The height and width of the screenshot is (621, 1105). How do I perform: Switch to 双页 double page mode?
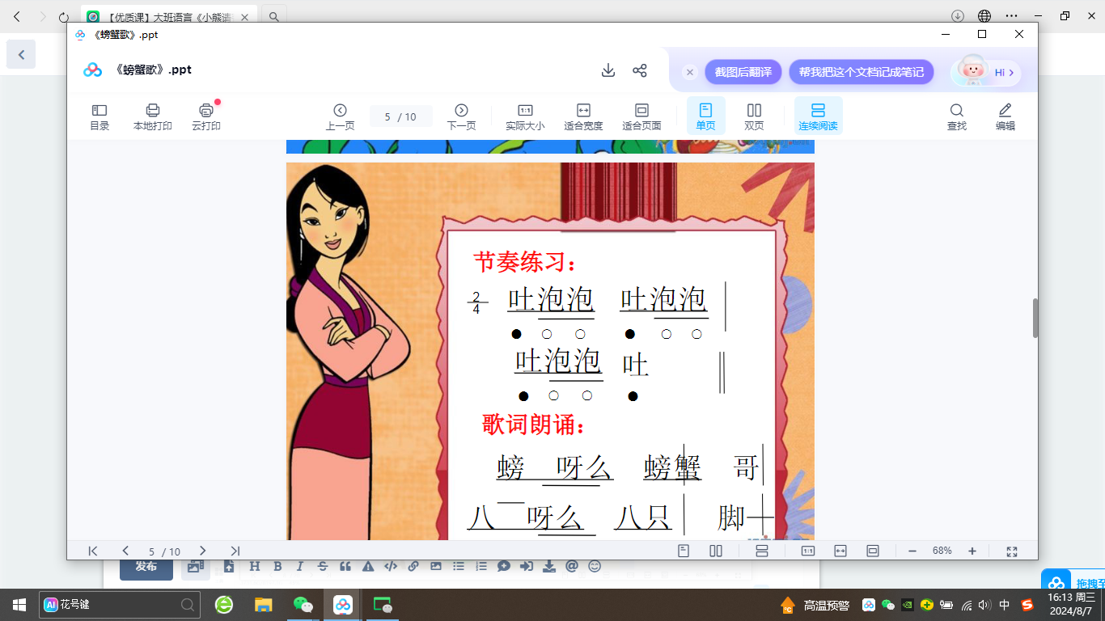(x=754, y=117)
